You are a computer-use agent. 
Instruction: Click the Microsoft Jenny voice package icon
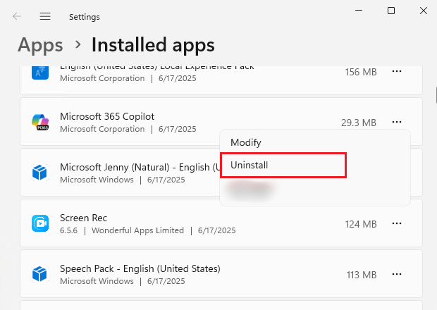(40, 173)
